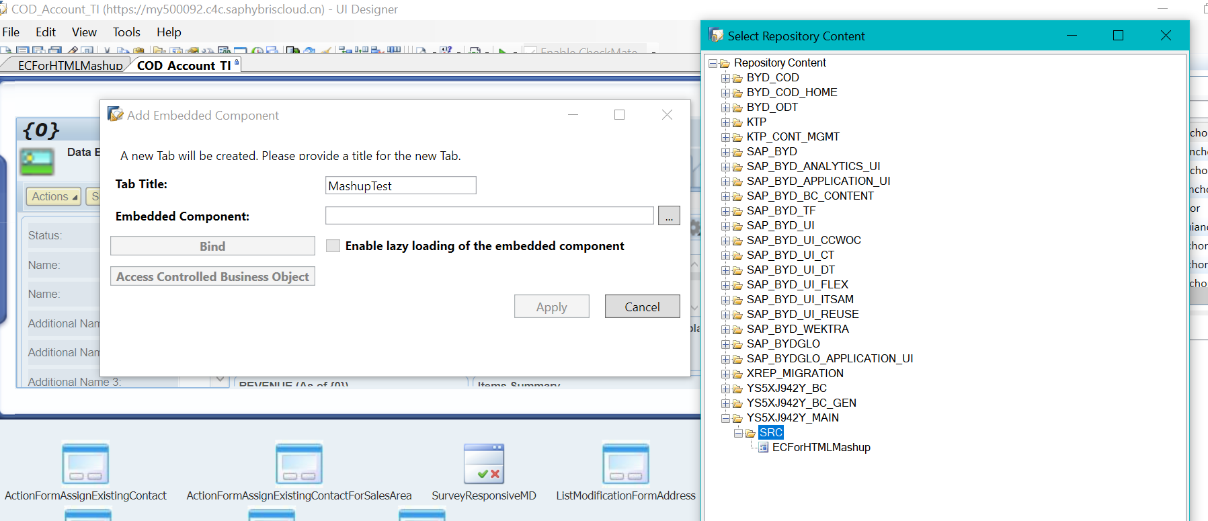Open the Actions dropdown button
This screenshot has height=521, width=1208.
click(54, 196)
